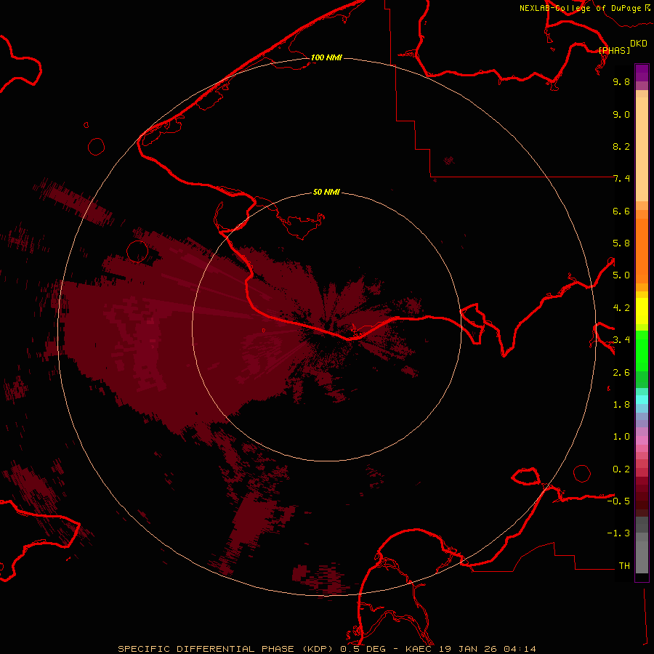This screenshot has width=654, height=654.
Task: Click the 9.8 value on the color scale
Action: click(621, 81)
